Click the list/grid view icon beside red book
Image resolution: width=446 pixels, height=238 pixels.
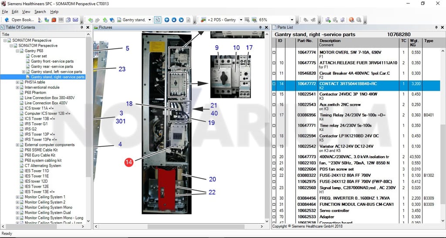point(61,20)
